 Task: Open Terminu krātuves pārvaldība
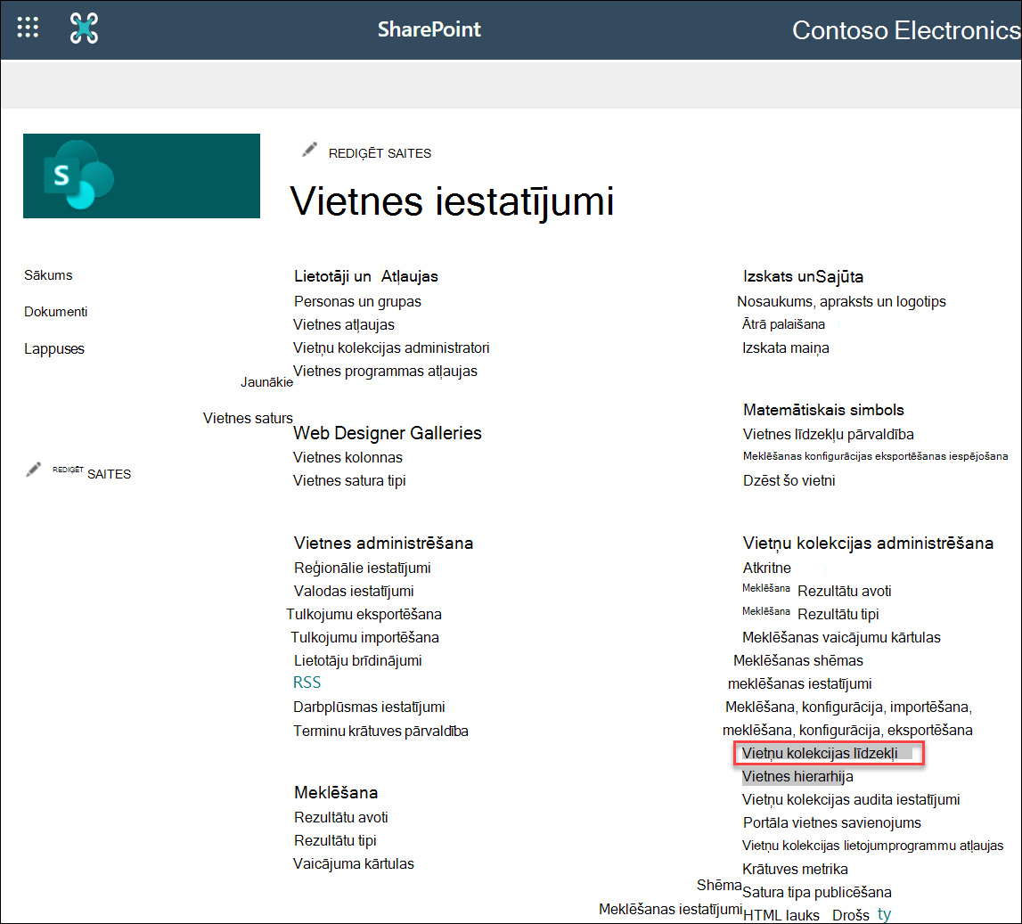[380, 731]
